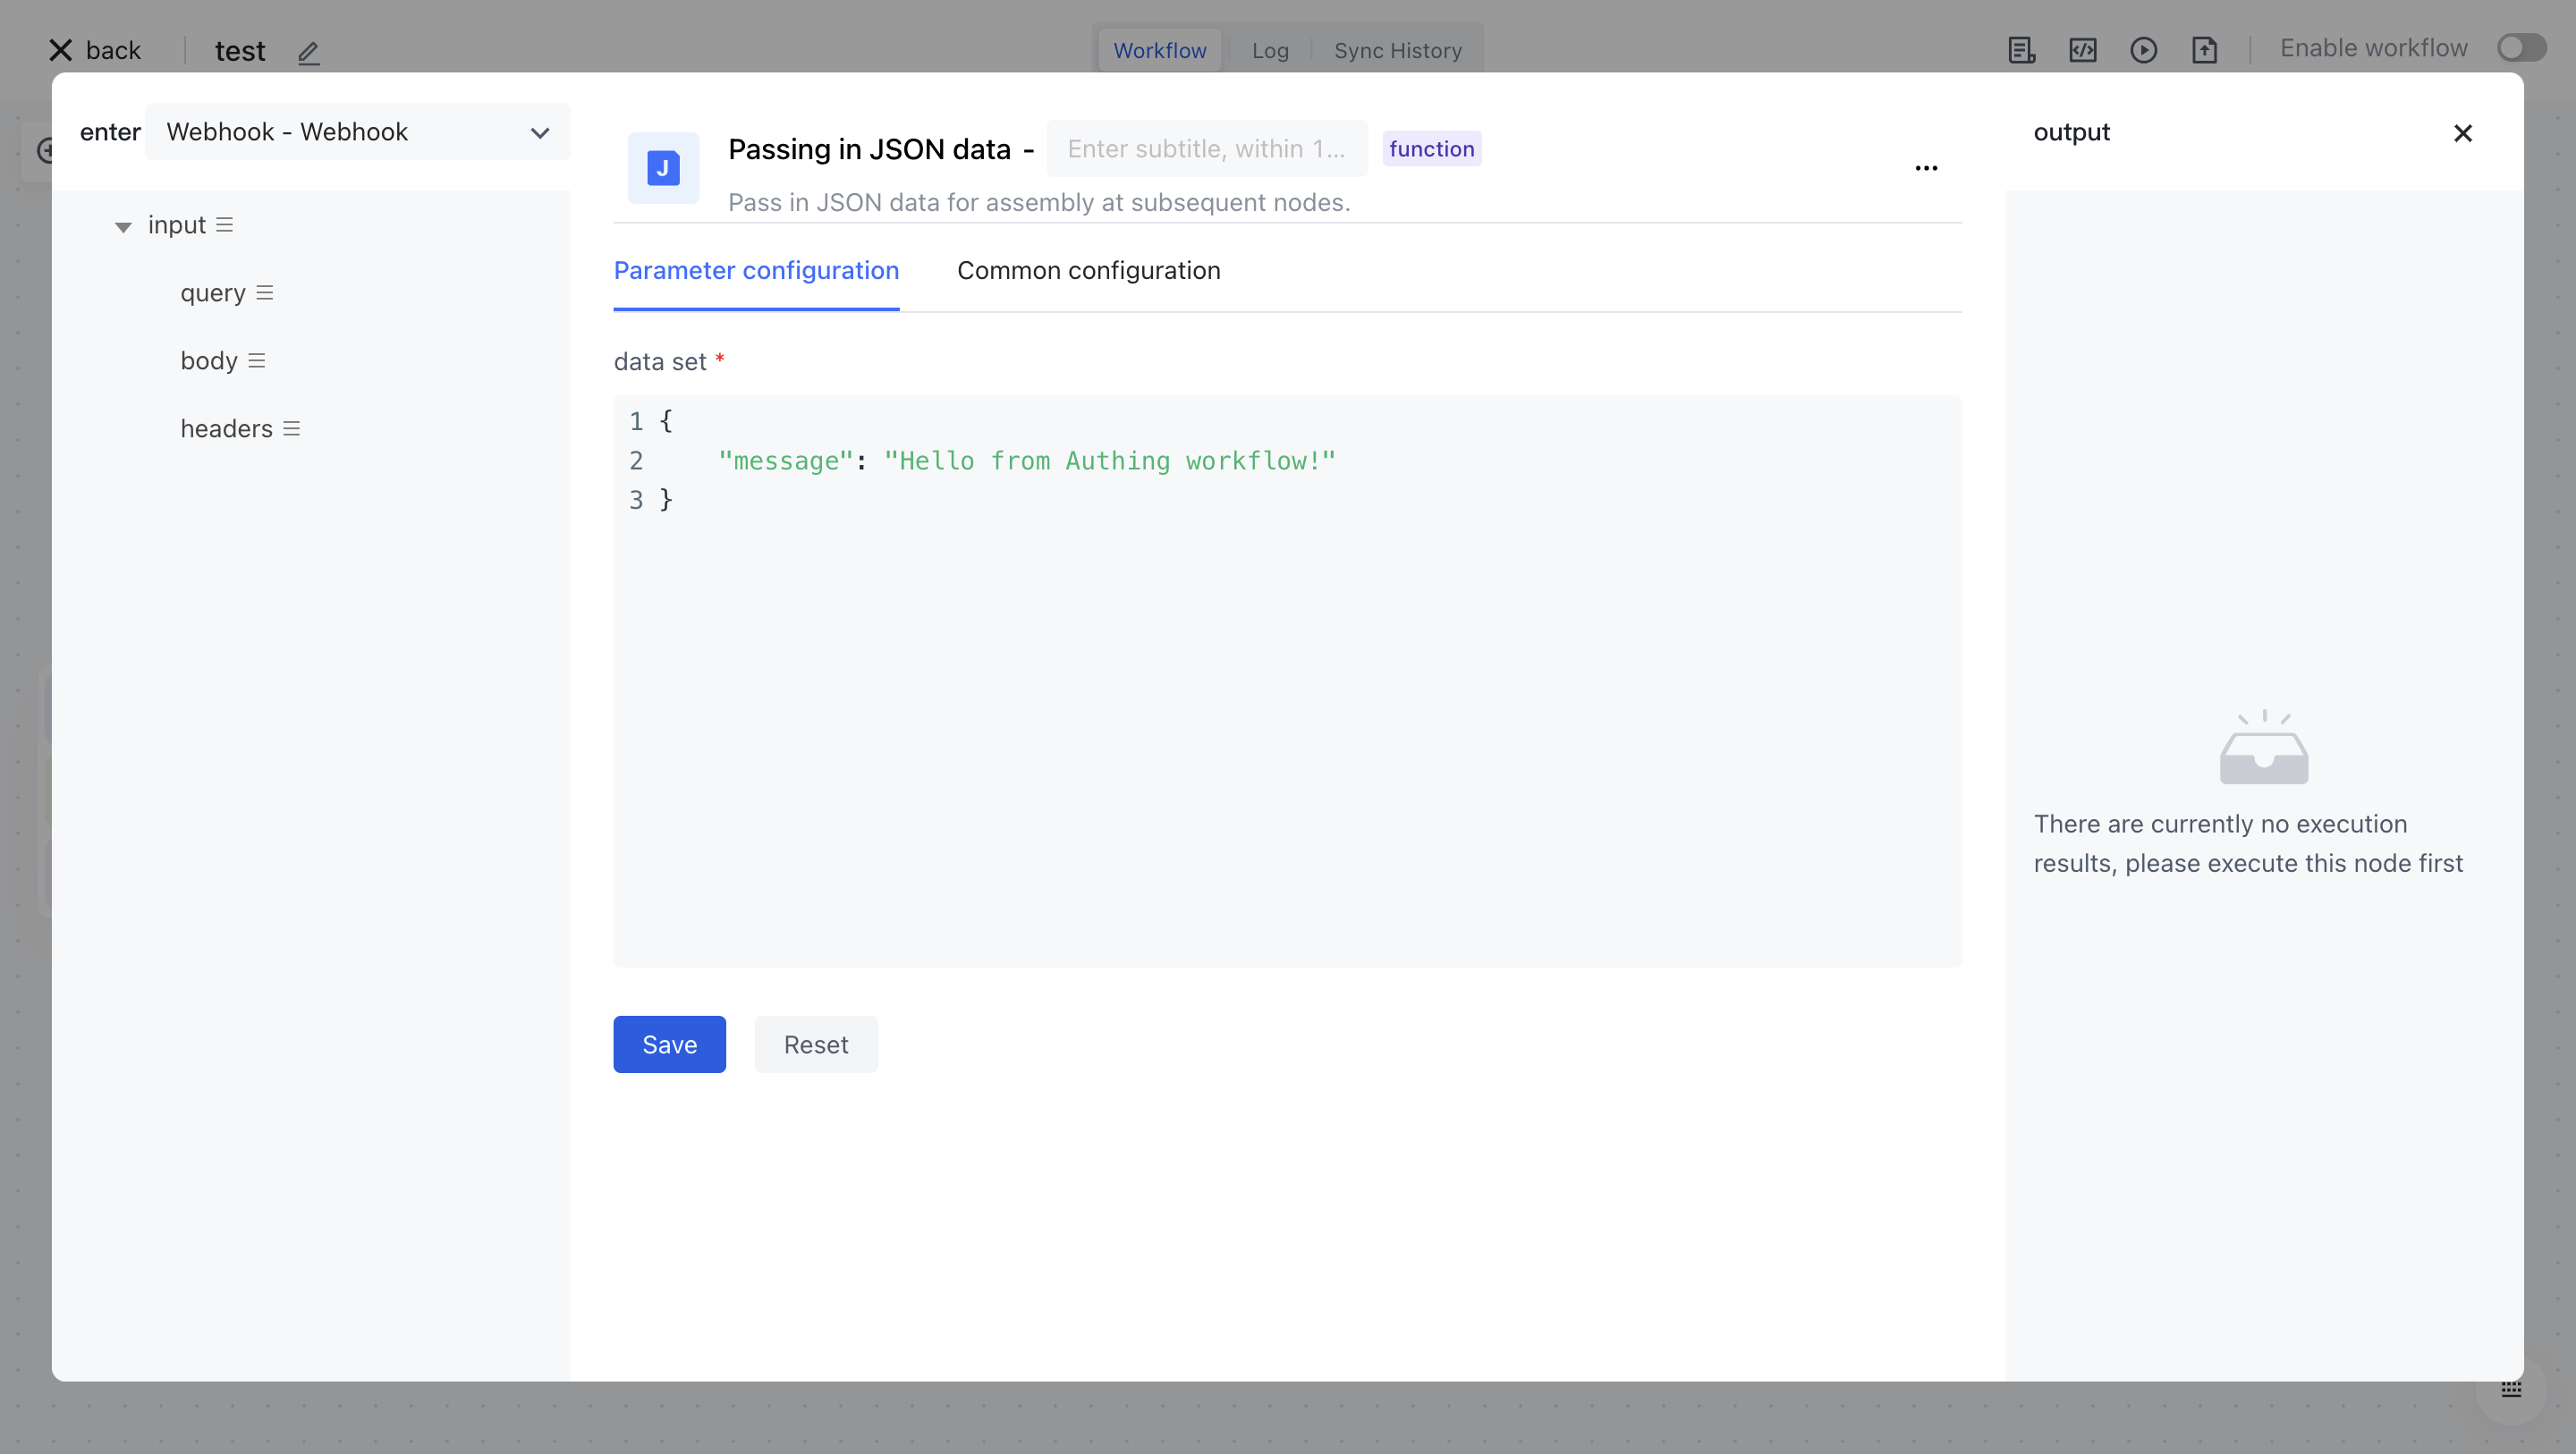Click the menu icon next to body
Image resolution: width=2576 pixels, height=1454 pixels.
click(x=256, y=361)
